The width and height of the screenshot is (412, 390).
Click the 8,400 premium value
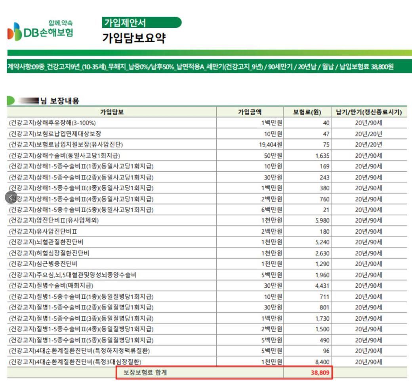[x=322, y=362]
